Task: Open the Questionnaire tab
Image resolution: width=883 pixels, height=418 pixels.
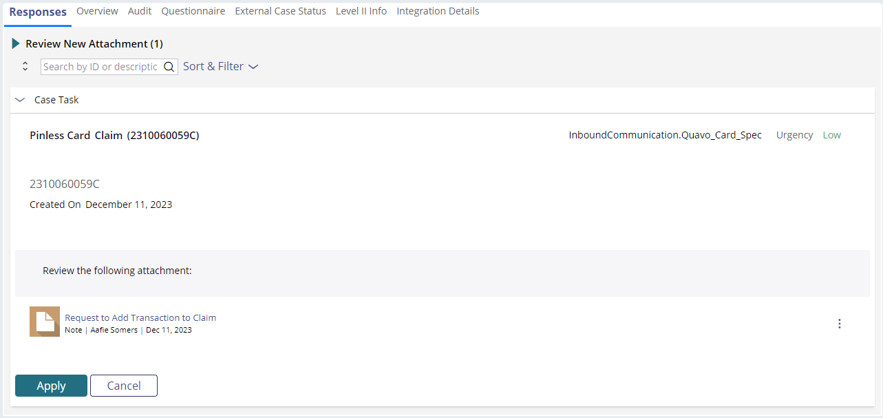Action: click(193, 11)
